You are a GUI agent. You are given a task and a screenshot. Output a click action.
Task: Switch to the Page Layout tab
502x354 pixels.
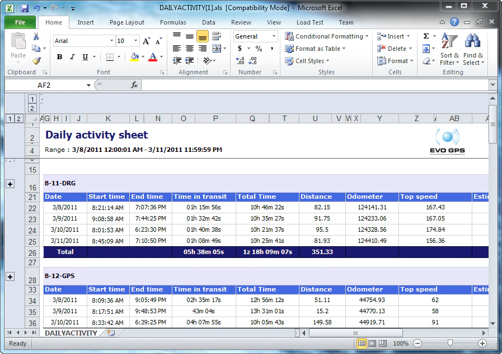coord(127,22)
